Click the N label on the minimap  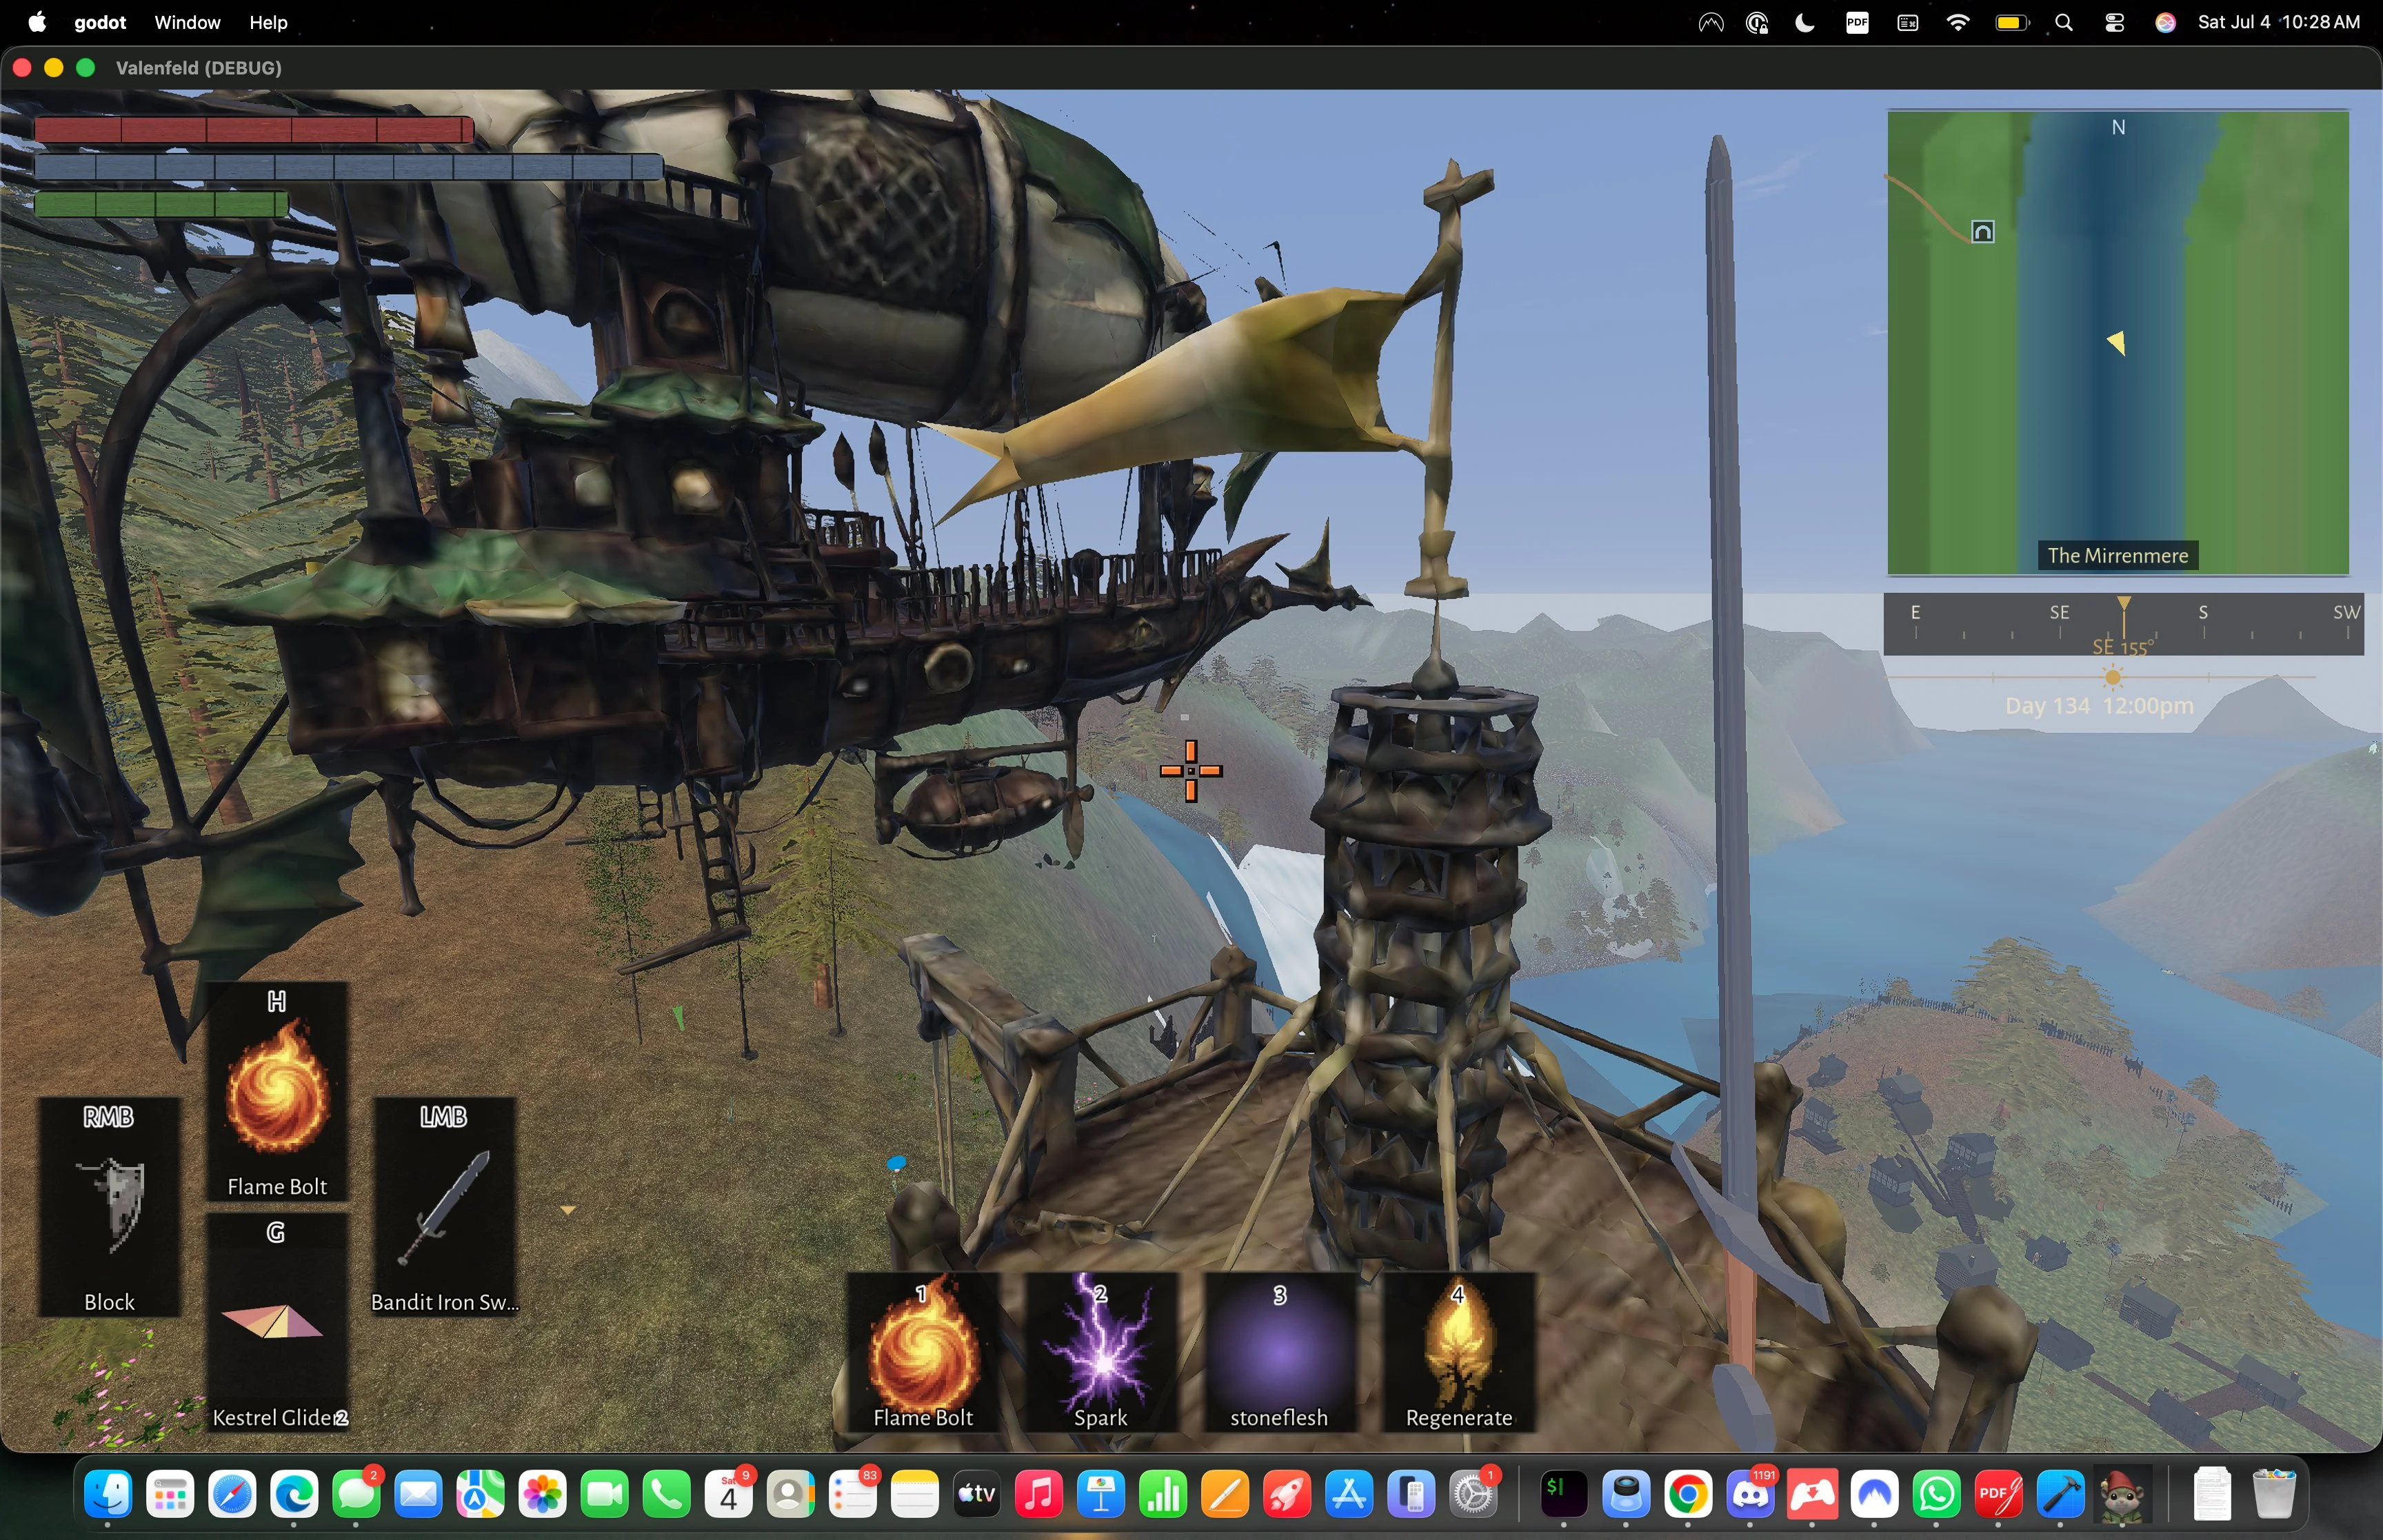pos(2118,127)
